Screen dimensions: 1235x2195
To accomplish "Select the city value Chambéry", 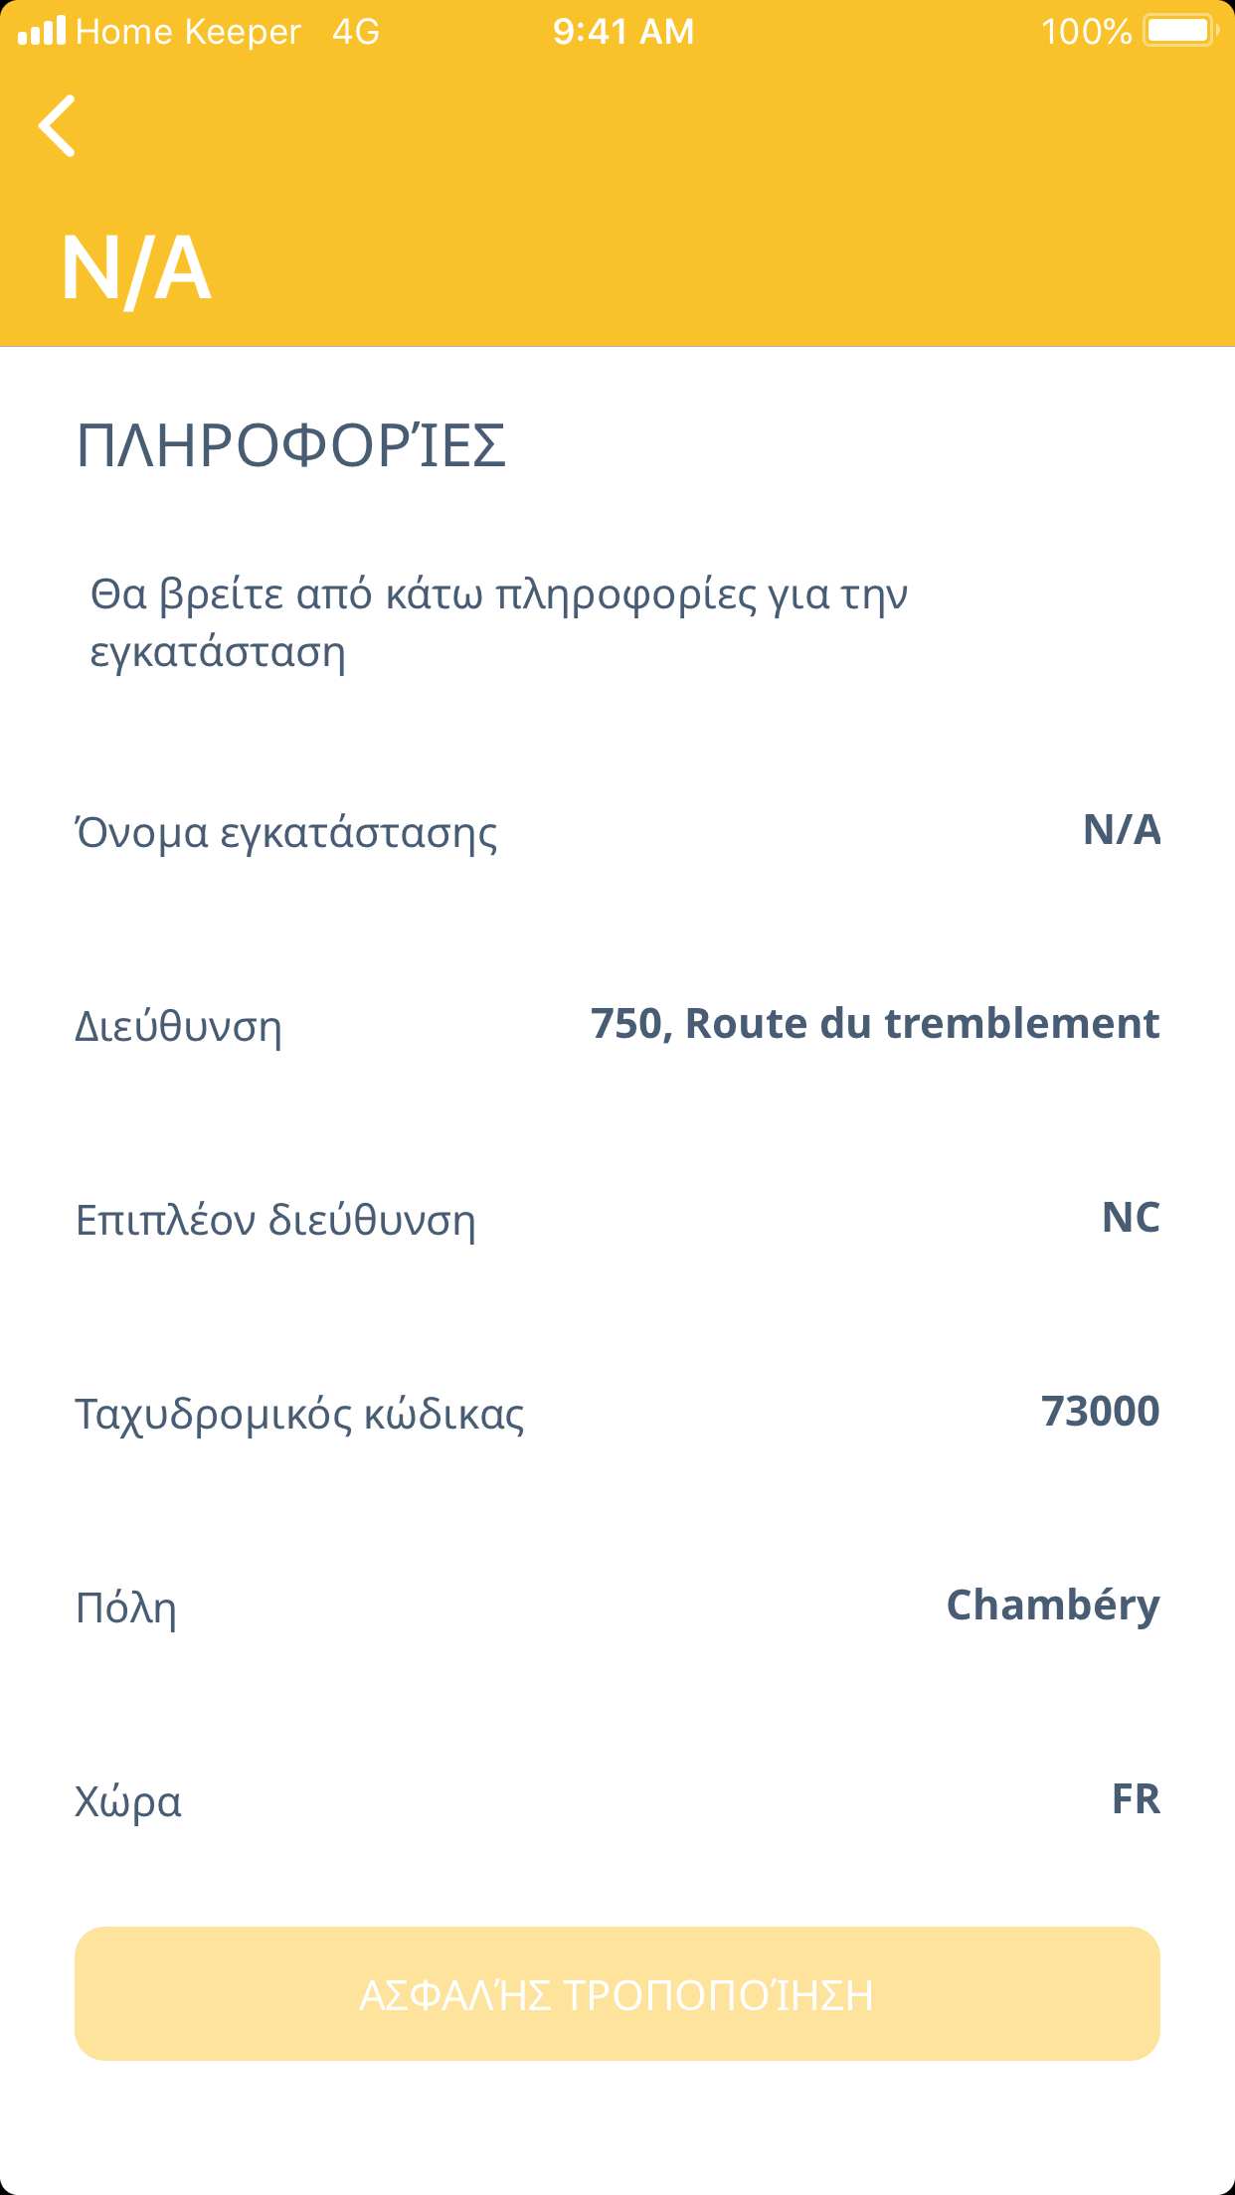I will coord(1052,1605).
